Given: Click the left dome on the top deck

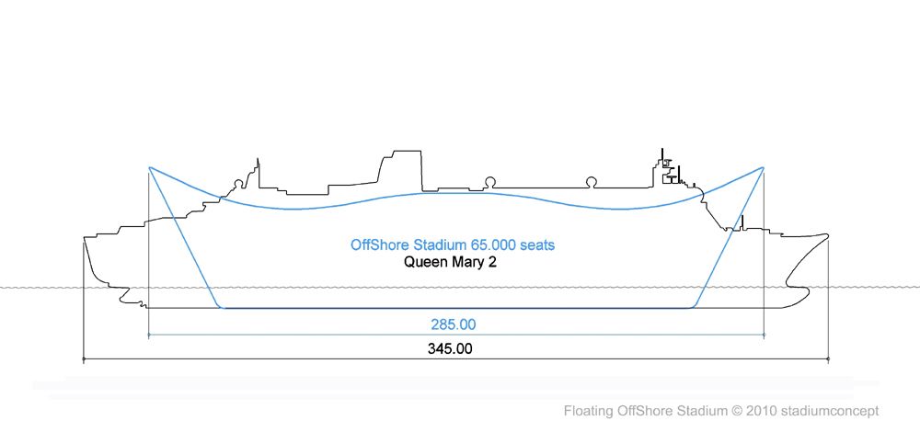Looking at the screenshot, I should (x=488, y=183).
